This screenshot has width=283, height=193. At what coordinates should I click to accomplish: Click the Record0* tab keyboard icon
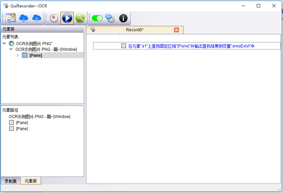[92, 30]
